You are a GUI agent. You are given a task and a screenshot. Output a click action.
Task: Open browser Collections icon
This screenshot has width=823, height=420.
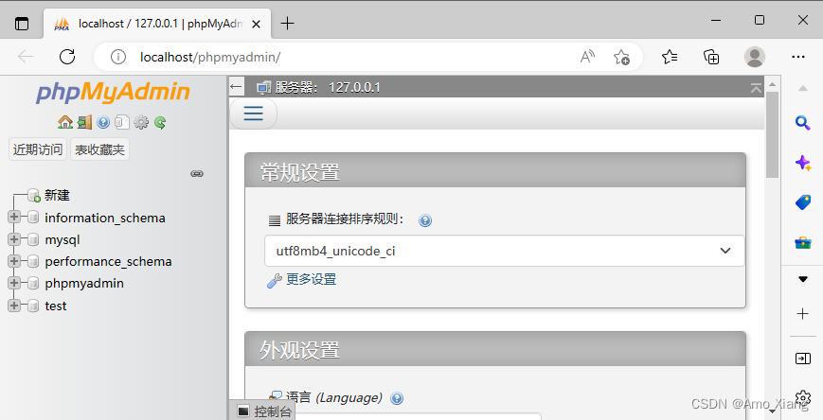711,57
